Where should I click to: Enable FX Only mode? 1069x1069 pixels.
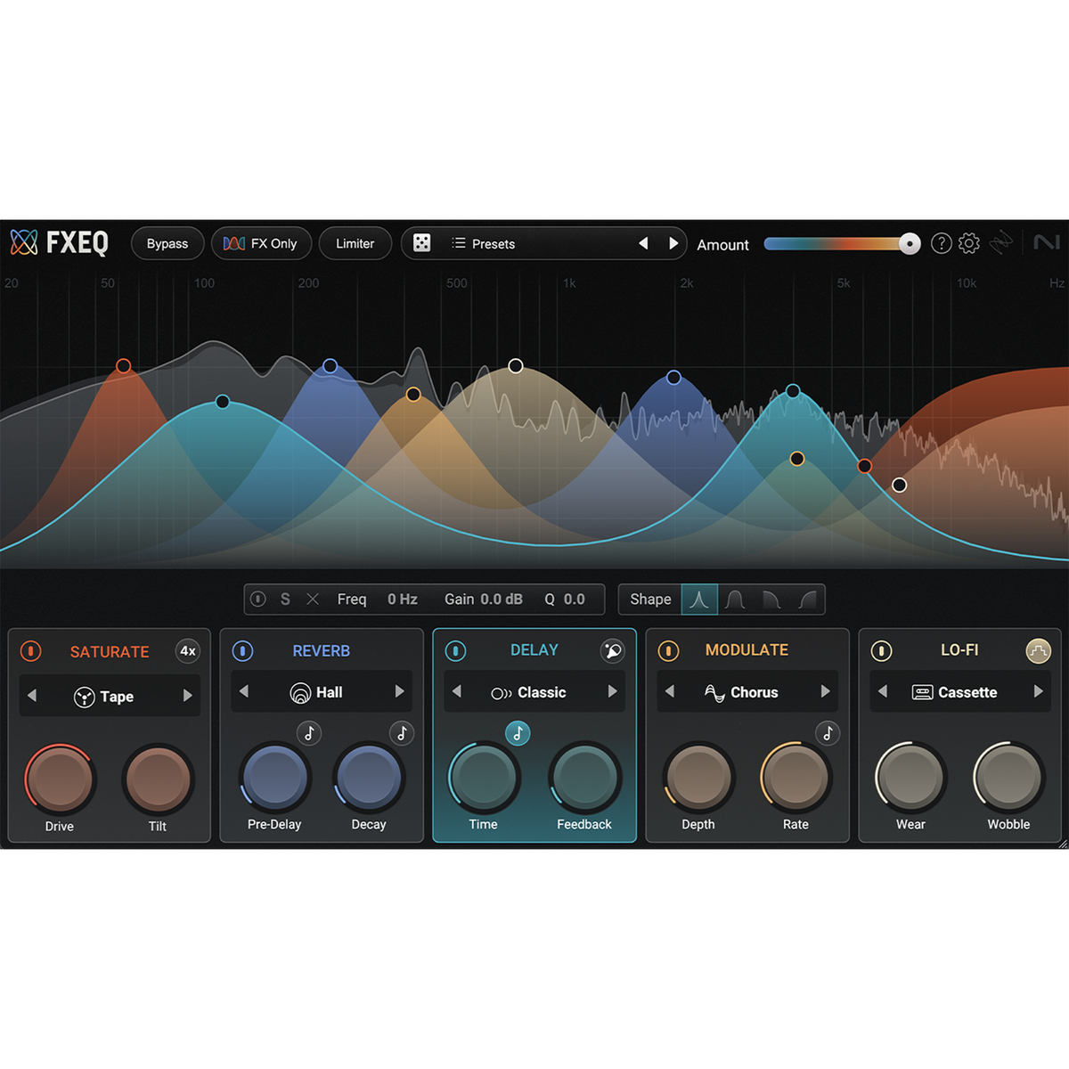261,243
